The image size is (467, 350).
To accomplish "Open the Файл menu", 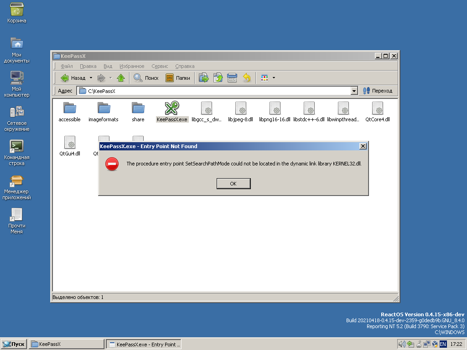I will coord(67,66).
